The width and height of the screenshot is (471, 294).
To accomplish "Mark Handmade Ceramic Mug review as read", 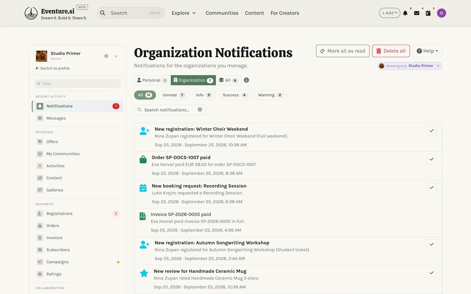I will [432, 273].
